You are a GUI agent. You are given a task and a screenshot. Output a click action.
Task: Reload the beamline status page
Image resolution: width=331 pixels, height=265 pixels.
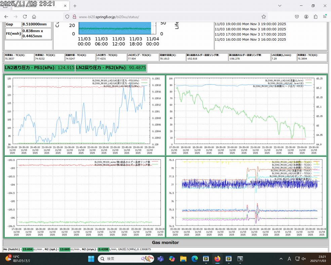point(25,16)
